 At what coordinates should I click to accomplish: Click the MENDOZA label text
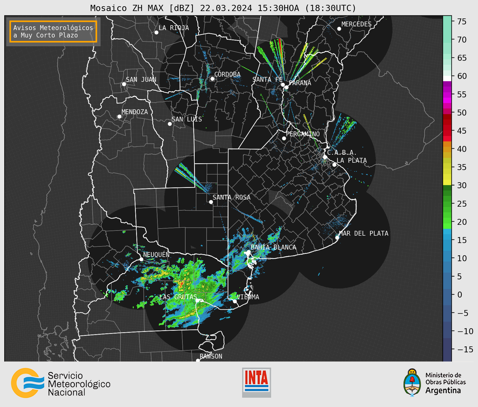pyautogui.click(x=135, y=112)
